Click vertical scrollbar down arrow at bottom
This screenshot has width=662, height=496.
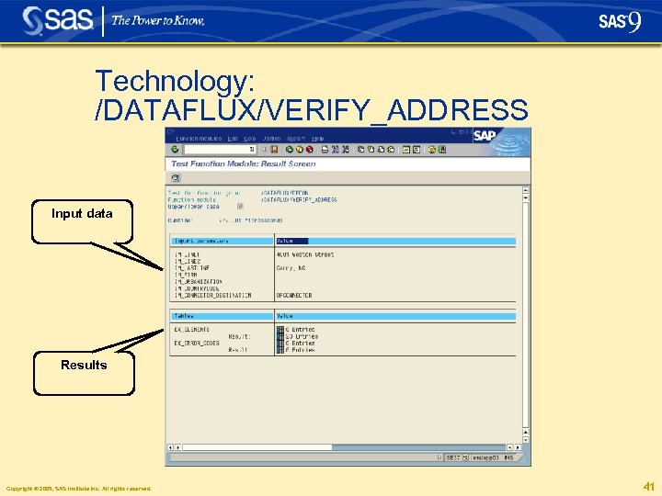tap(526, 440)
